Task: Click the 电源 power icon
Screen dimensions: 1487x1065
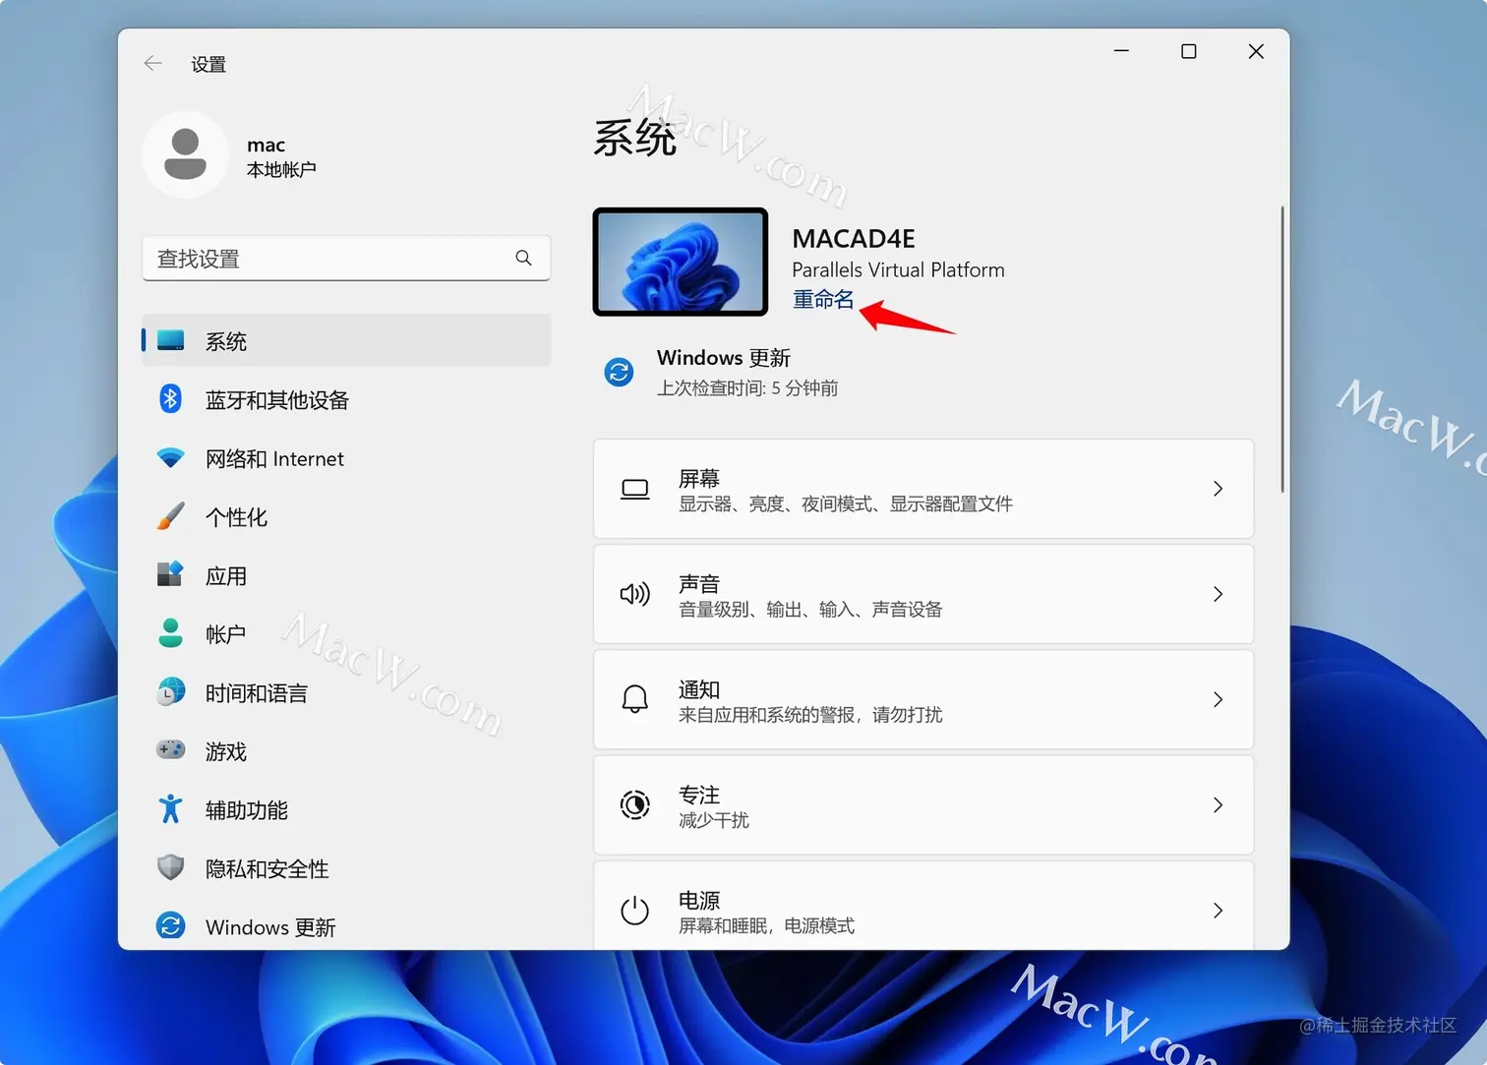Action: click(x=635, y=910)
